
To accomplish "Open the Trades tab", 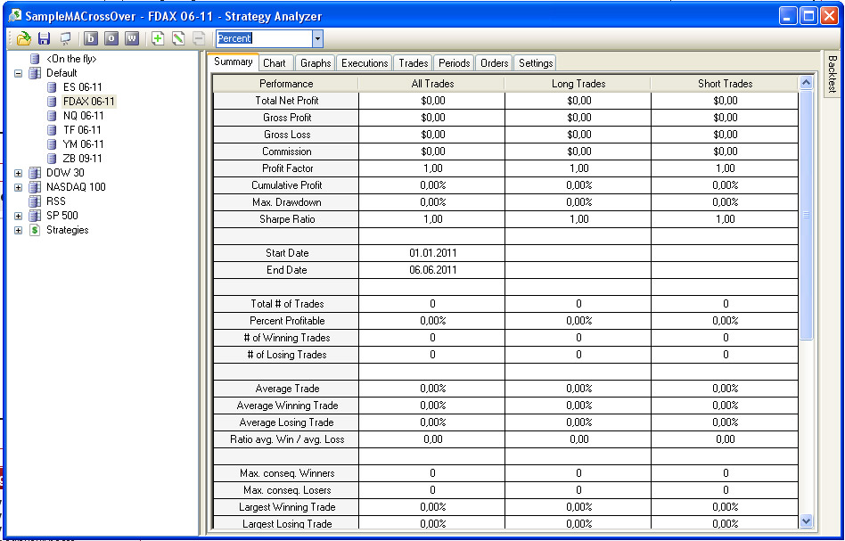I will (x=414, y=63).
